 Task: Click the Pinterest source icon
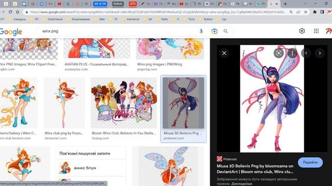(219, 159)
